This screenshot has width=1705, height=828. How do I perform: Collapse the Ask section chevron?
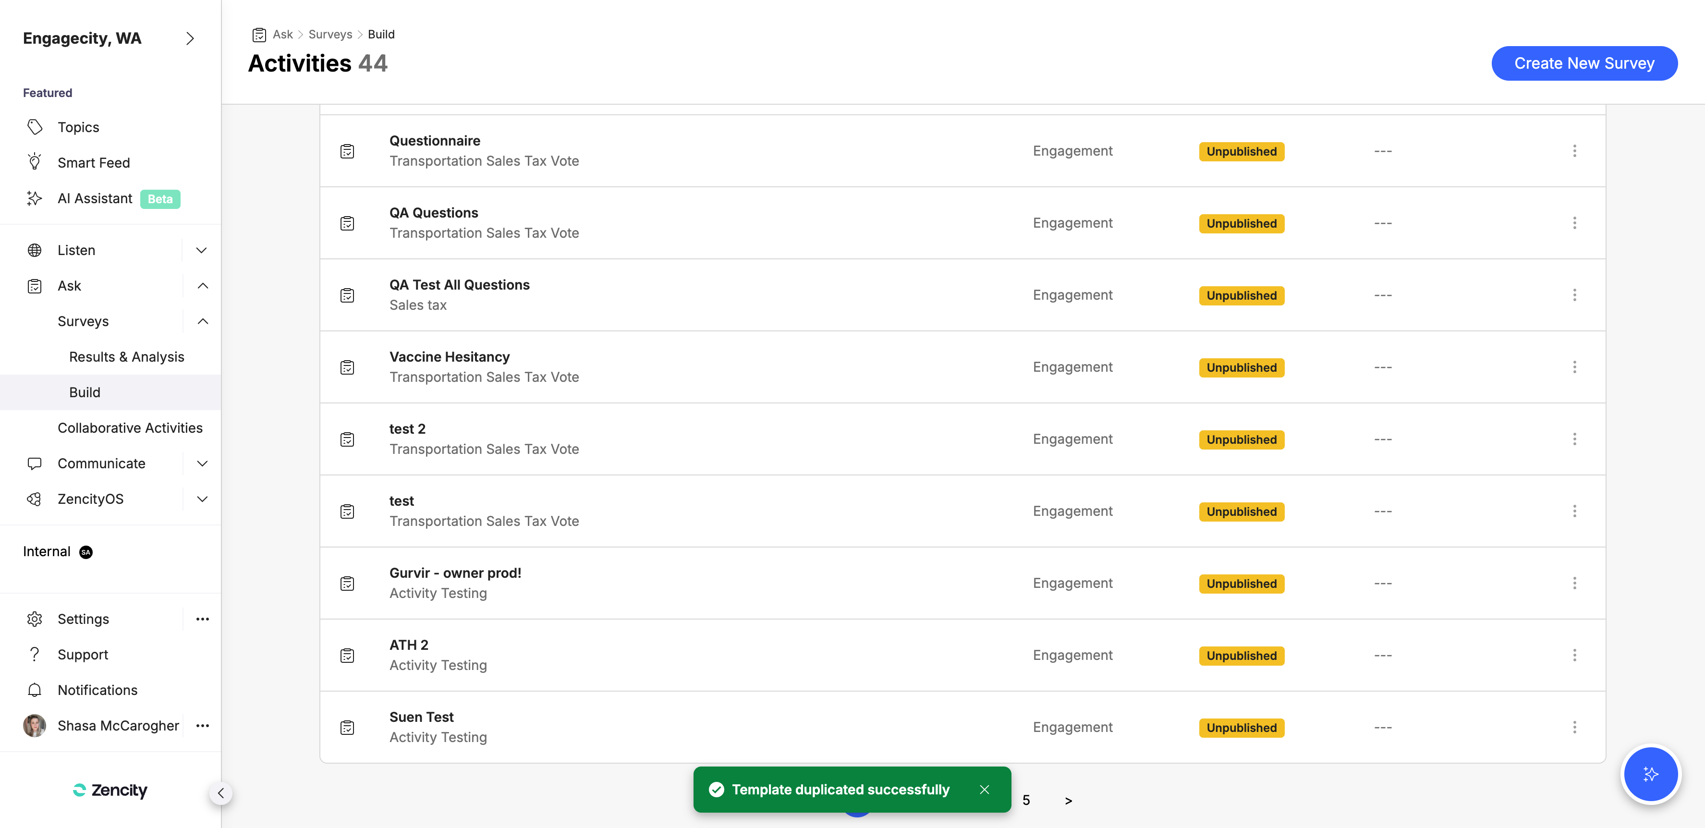(203, 286)
